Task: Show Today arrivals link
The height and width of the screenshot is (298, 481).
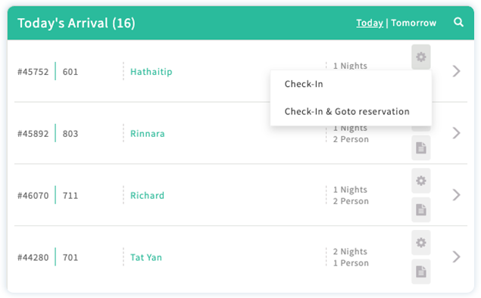Action: 370,23
